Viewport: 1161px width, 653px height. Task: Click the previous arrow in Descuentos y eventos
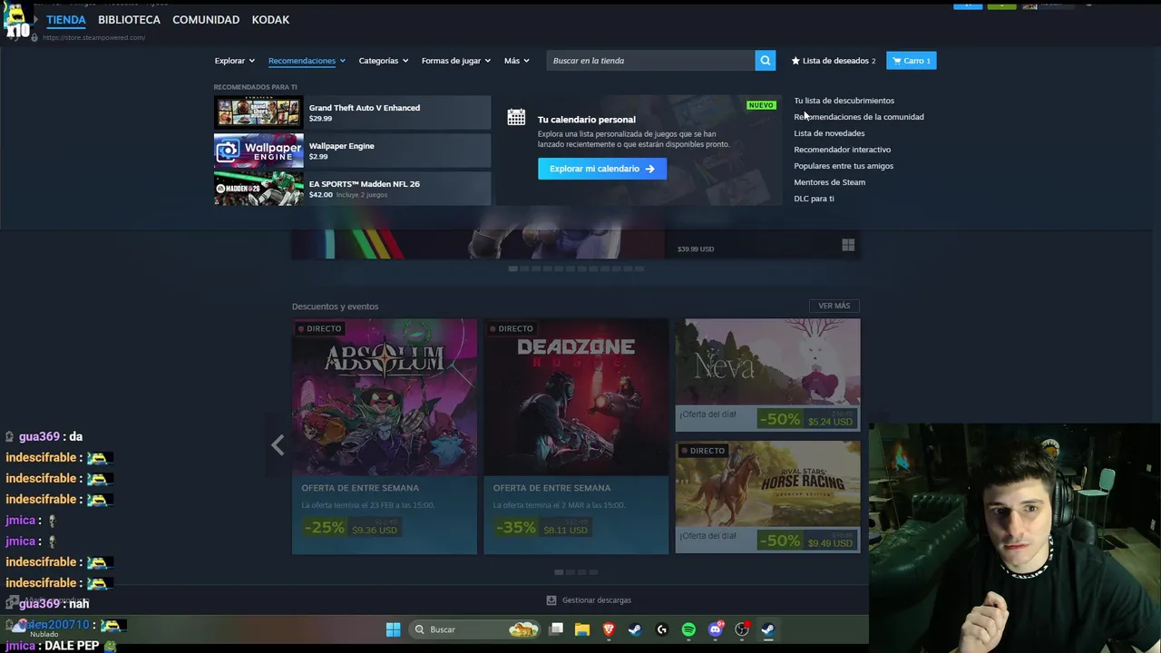(278, 444)
